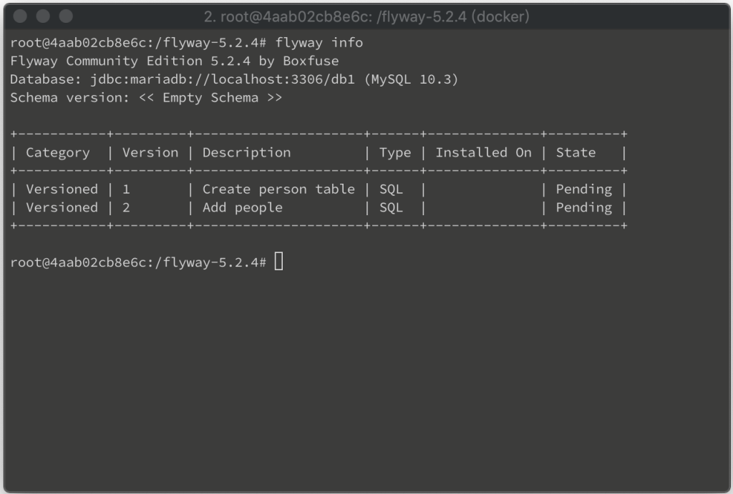Click the jdbc:mariadb database URL text
The width and height of the screenshot is (733, 494).
[x=223, y=79]
